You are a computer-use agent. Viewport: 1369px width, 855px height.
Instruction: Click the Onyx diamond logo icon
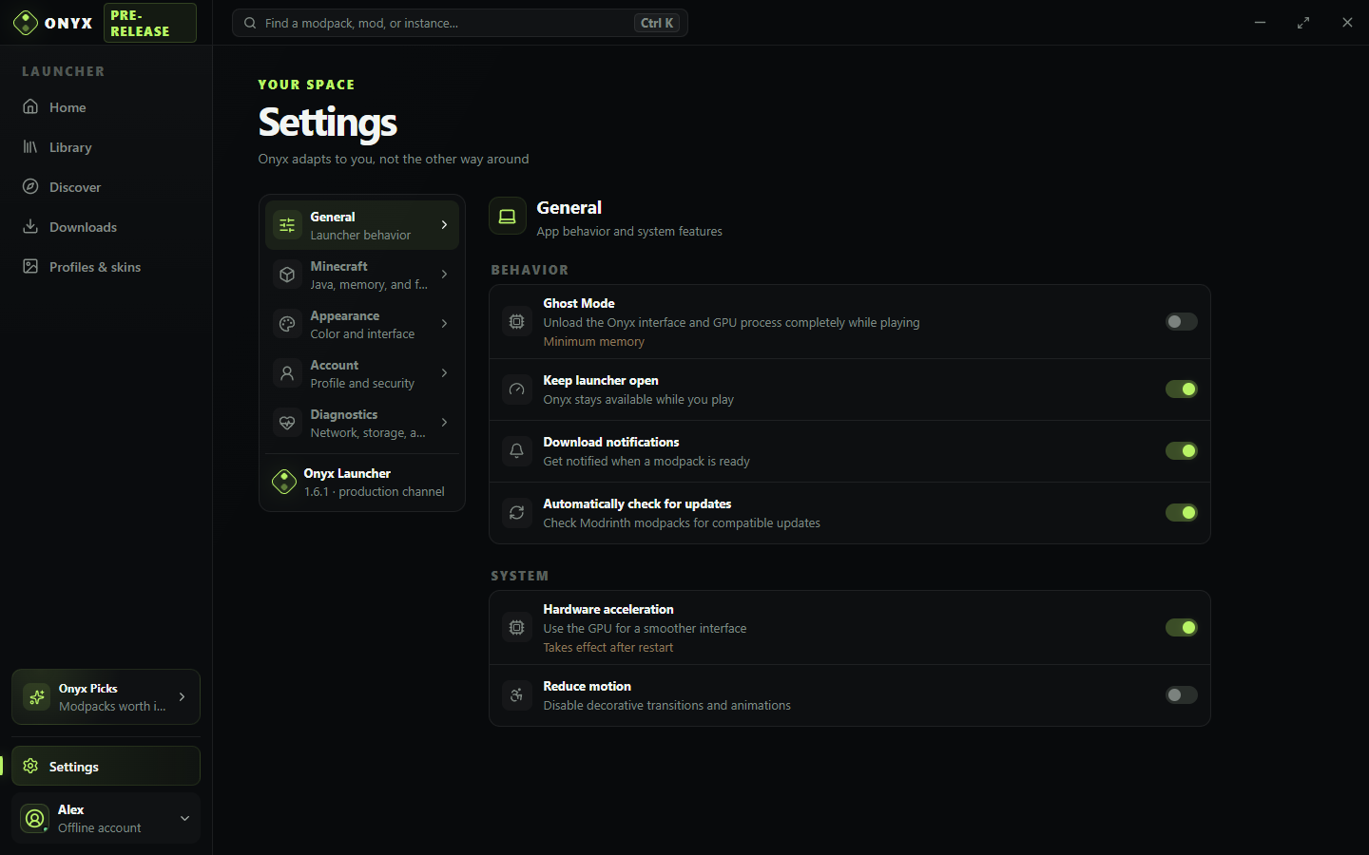(x=26, y=23)
